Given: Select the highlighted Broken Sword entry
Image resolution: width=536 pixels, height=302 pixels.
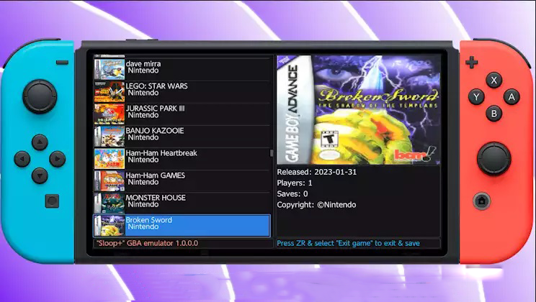Looking at the screenshot, I should pos(182,224).
